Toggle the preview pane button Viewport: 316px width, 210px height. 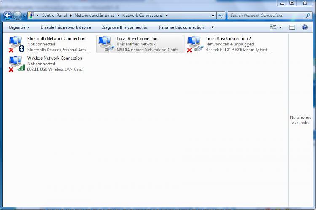pos(292,27)
